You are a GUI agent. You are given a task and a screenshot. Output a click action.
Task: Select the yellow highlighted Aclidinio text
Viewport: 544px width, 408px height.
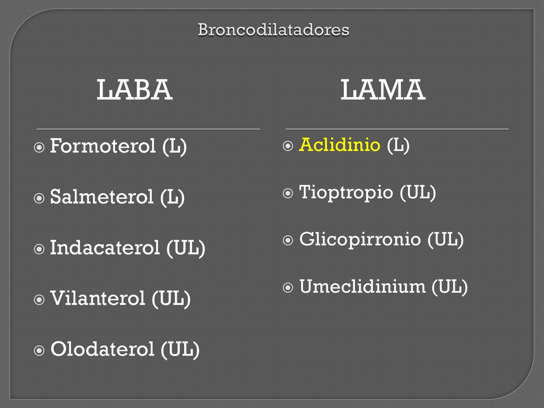coord(339,144)
